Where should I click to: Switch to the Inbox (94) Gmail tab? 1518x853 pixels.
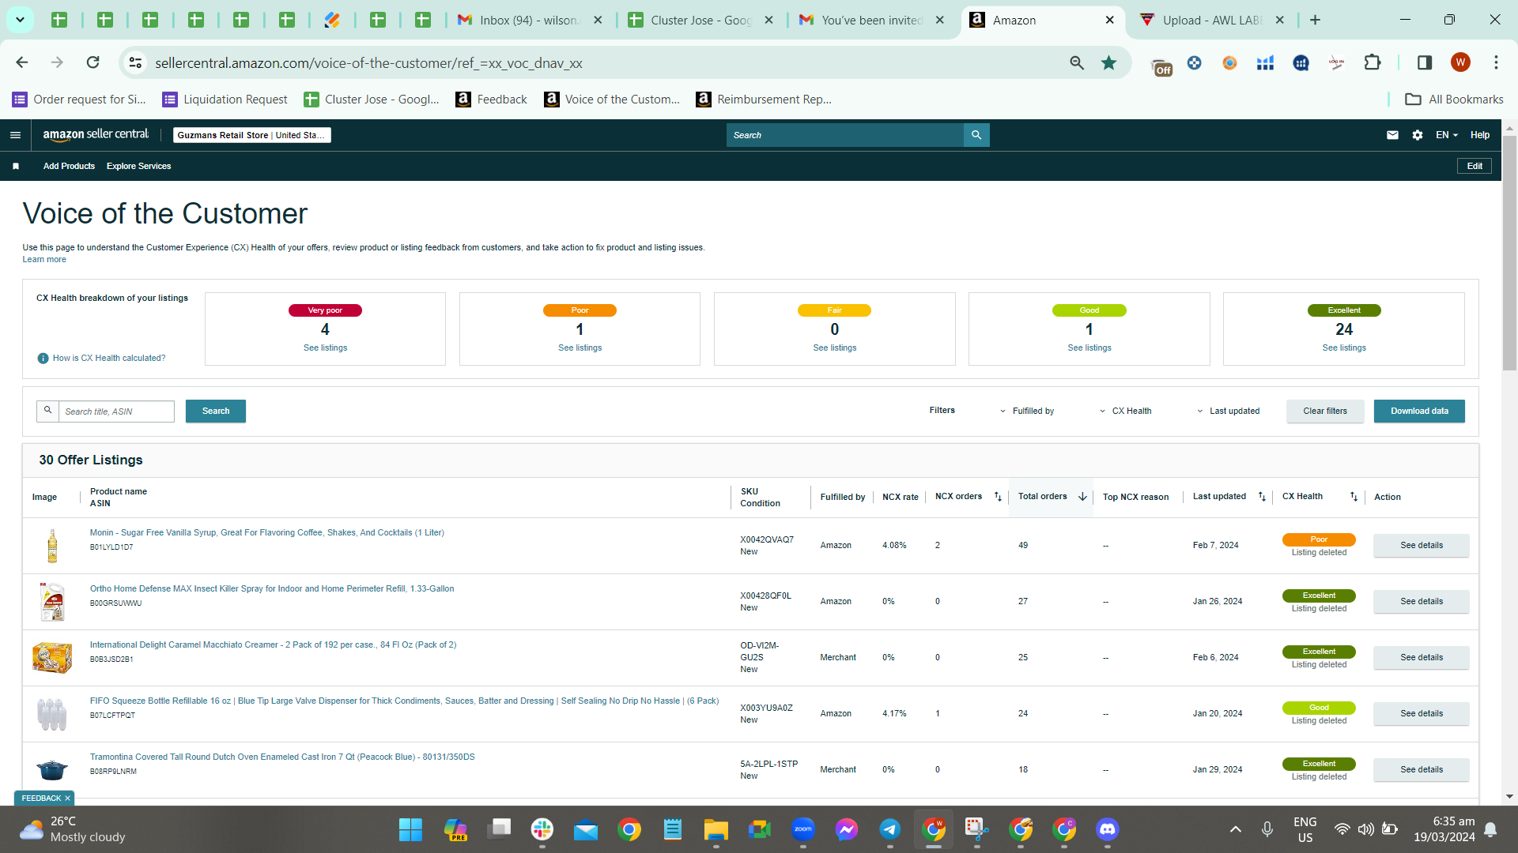528,21
